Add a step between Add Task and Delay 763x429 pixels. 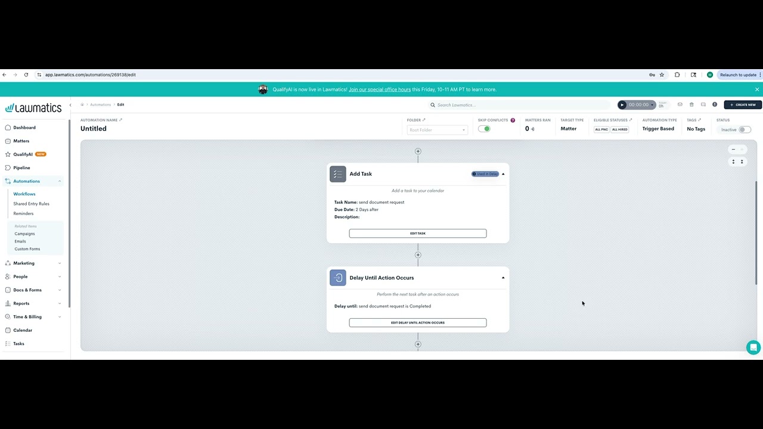click(418, 255)
